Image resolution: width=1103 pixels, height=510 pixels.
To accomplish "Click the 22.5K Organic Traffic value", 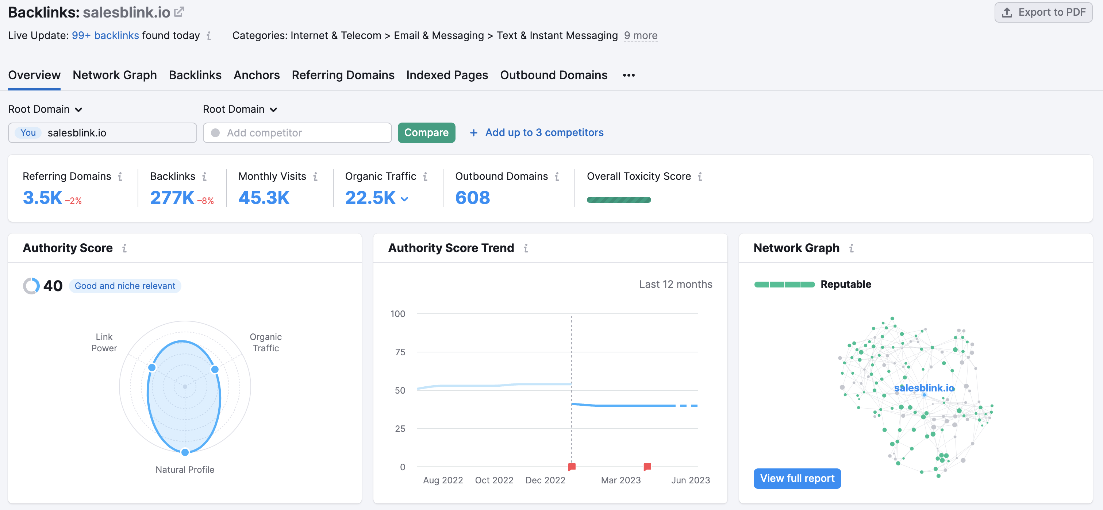I will tap(370, 198).
